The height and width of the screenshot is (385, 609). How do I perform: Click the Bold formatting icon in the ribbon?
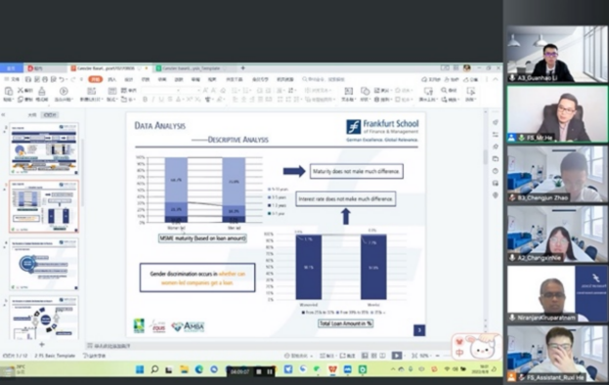point(145,100)
